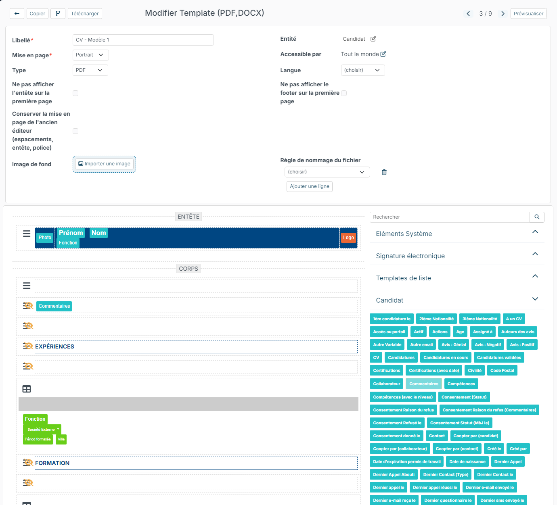Open the file naming rule dropdown

tap(327, 172)
